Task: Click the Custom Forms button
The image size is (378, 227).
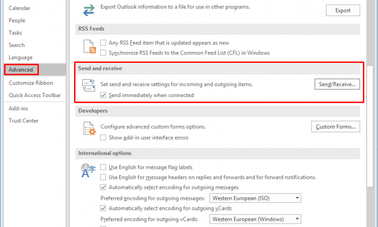Action: [336, 126]
